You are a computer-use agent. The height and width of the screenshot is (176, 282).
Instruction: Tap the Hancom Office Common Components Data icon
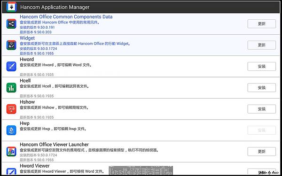click(11, 24)
